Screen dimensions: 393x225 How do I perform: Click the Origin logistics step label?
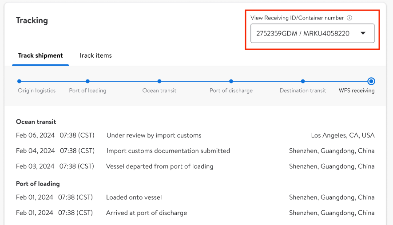point(37,91)
